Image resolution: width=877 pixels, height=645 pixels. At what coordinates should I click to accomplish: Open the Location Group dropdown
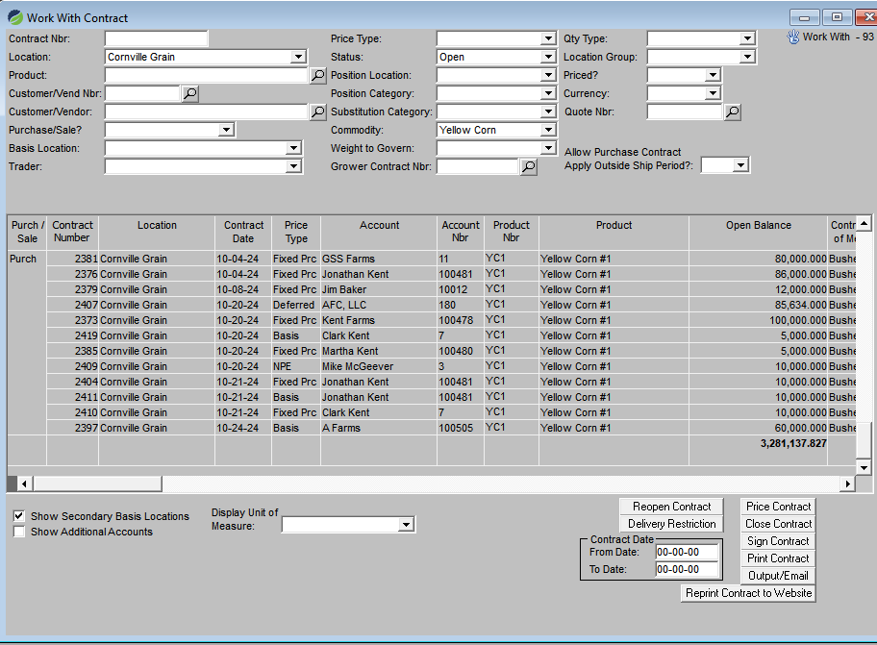click(747, 57)
